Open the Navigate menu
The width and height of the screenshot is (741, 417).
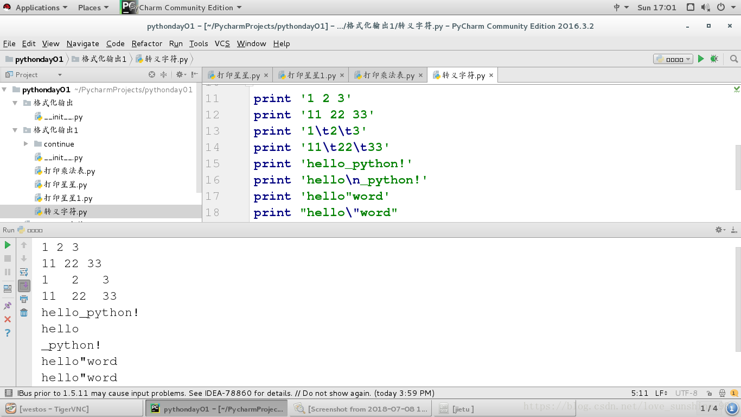83,43
